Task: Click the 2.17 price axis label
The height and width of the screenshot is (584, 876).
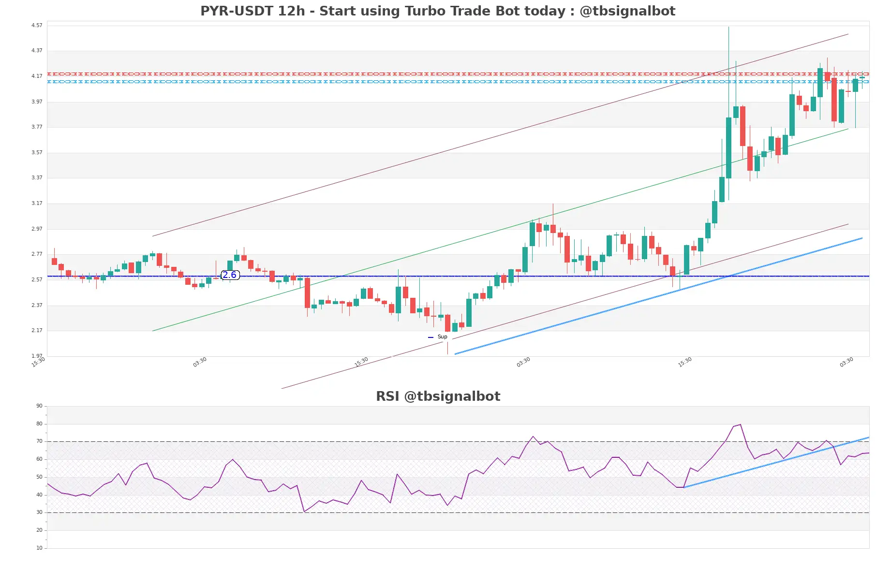Action: [37, 330]
